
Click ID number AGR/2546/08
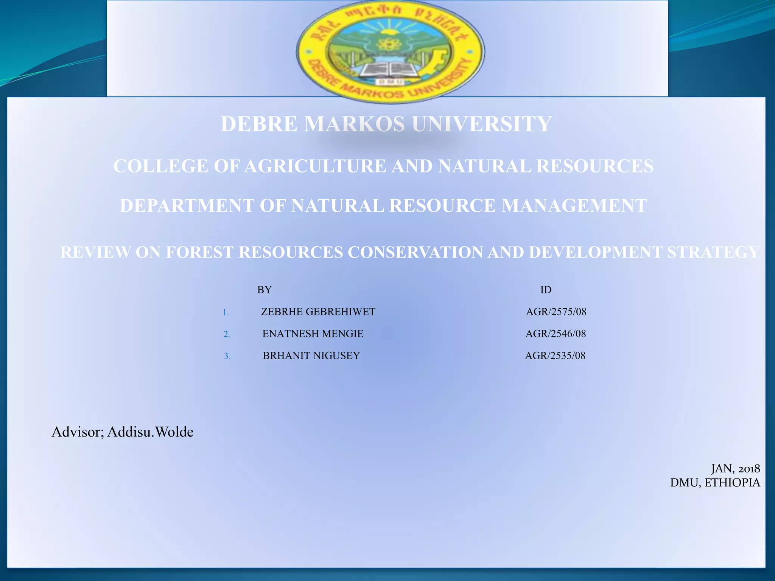tap(556, 334)
